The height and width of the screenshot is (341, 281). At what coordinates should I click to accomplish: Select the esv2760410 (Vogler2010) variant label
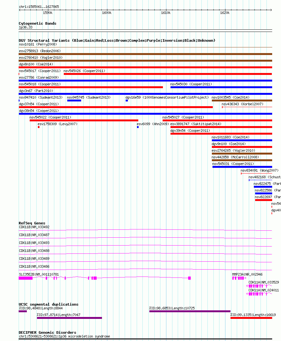pyautogui.click(x=41, y=58)
